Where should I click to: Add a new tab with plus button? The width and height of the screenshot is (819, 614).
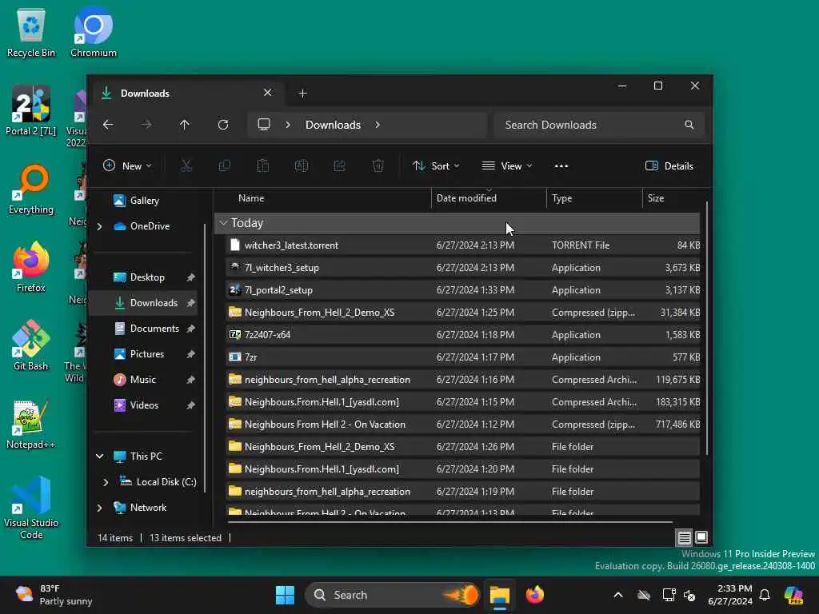pos(302,94)
